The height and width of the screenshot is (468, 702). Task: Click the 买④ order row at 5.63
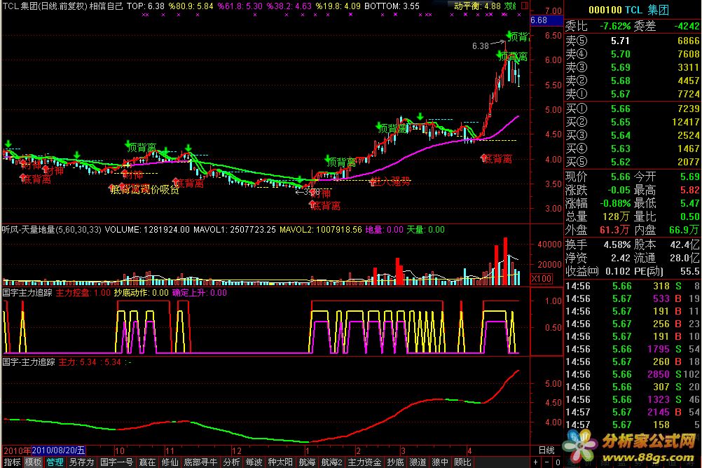click(x=632, y=149)
